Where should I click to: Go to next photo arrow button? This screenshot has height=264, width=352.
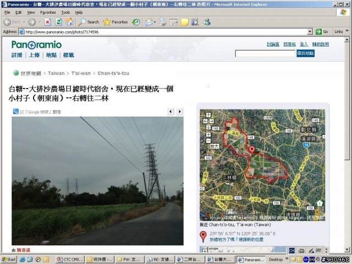click(180, 112)
